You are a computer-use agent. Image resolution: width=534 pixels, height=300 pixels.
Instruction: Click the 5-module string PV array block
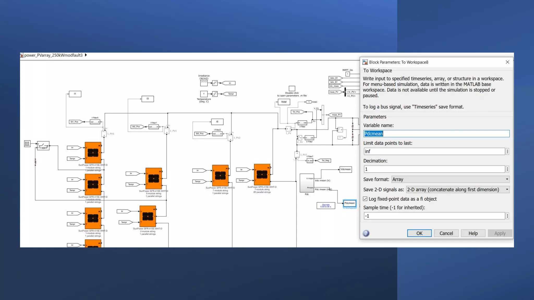(154, 179)
